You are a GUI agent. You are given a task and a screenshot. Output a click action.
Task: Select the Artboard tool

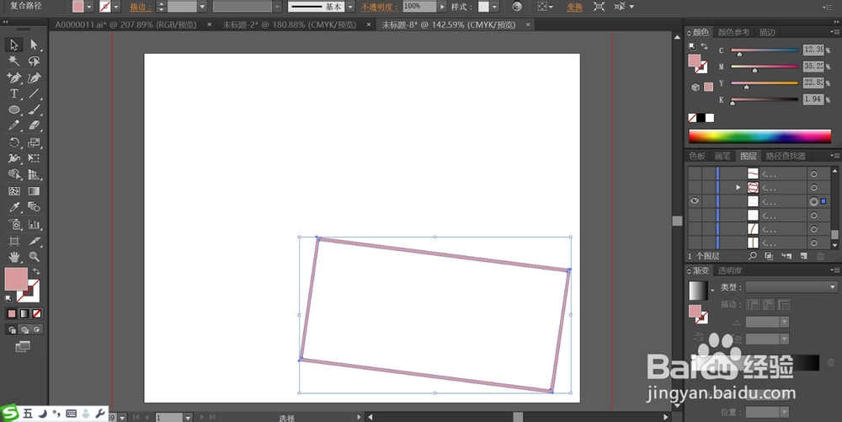tap(14, 241)
